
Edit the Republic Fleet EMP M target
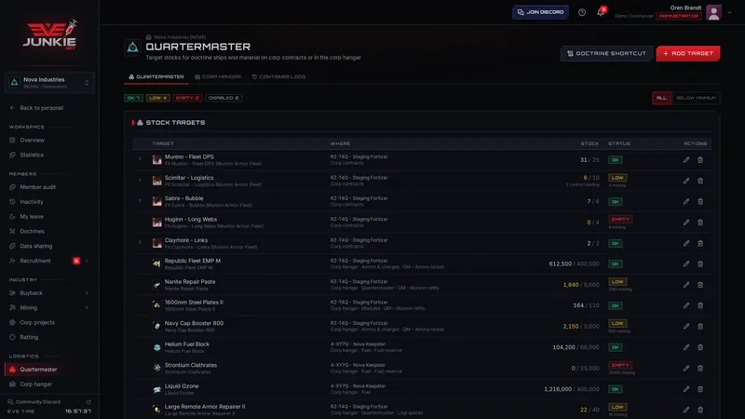tap(686, 264)
